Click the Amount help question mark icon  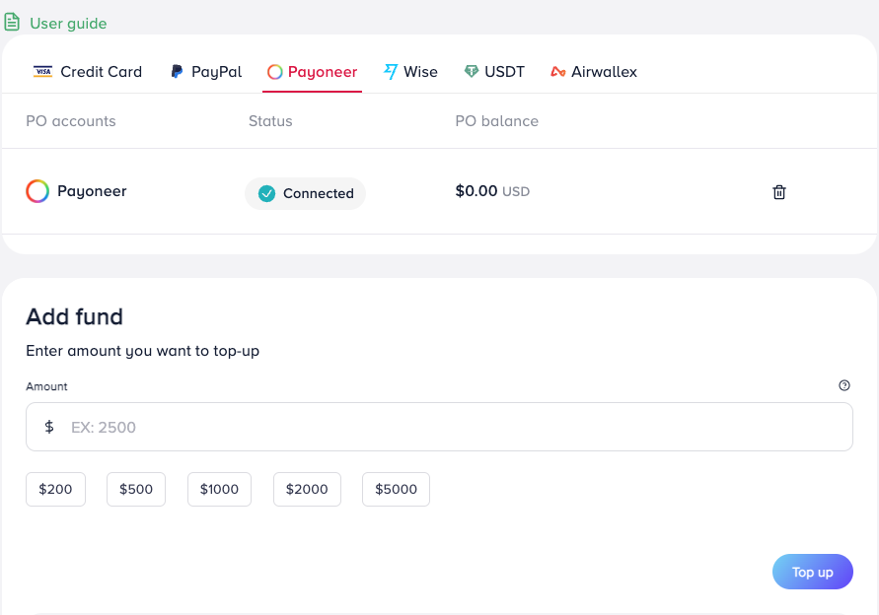coord(844,385)
